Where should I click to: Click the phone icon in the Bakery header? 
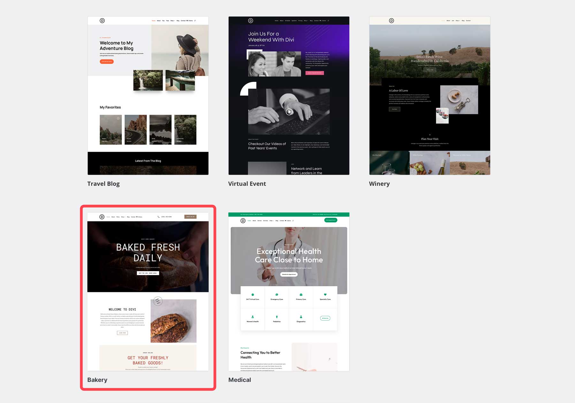(x=158, y=217)
